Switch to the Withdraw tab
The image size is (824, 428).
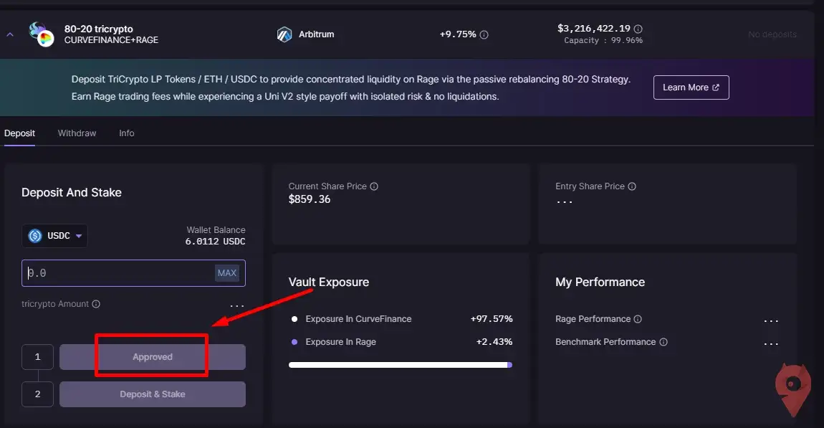tap(77, 133)
